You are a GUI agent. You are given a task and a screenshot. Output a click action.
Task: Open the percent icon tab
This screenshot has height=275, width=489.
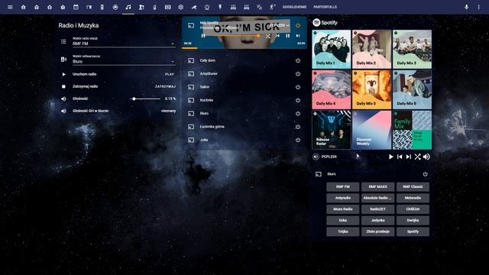coord(260,7)
